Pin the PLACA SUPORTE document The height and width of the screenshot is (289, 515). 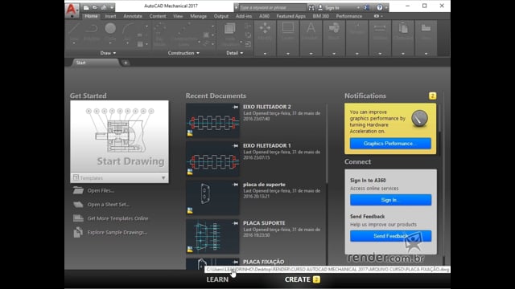coord(235,223)
